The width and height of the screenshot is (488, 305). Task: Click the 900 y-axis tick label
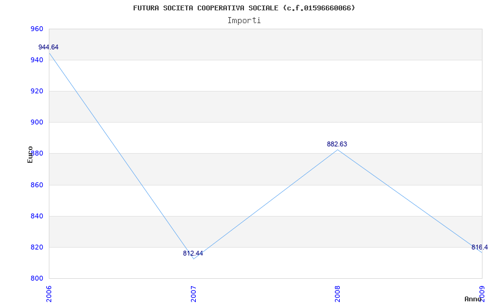(x=37, y=123)
